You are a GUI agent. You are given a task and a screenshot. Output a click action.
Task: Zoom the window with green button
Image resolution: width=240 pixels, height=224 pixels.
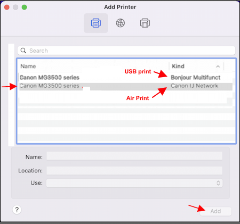click(25, 7)
